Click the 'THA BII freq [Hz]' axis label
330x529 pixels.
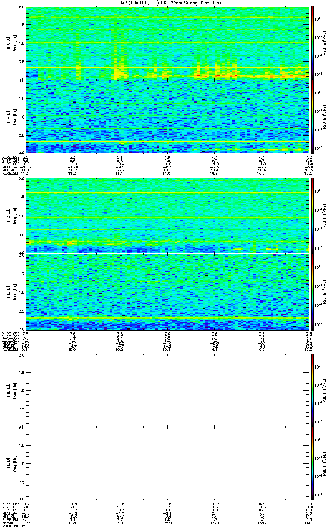(11, 117)
